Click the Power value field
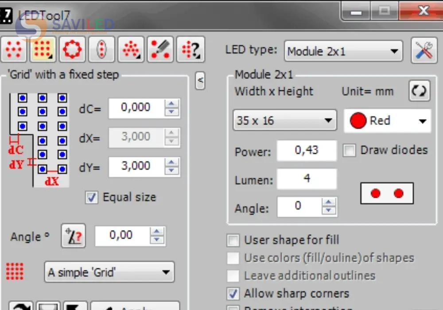The height and width of the screenshot is (310, 443). point(307,151)
